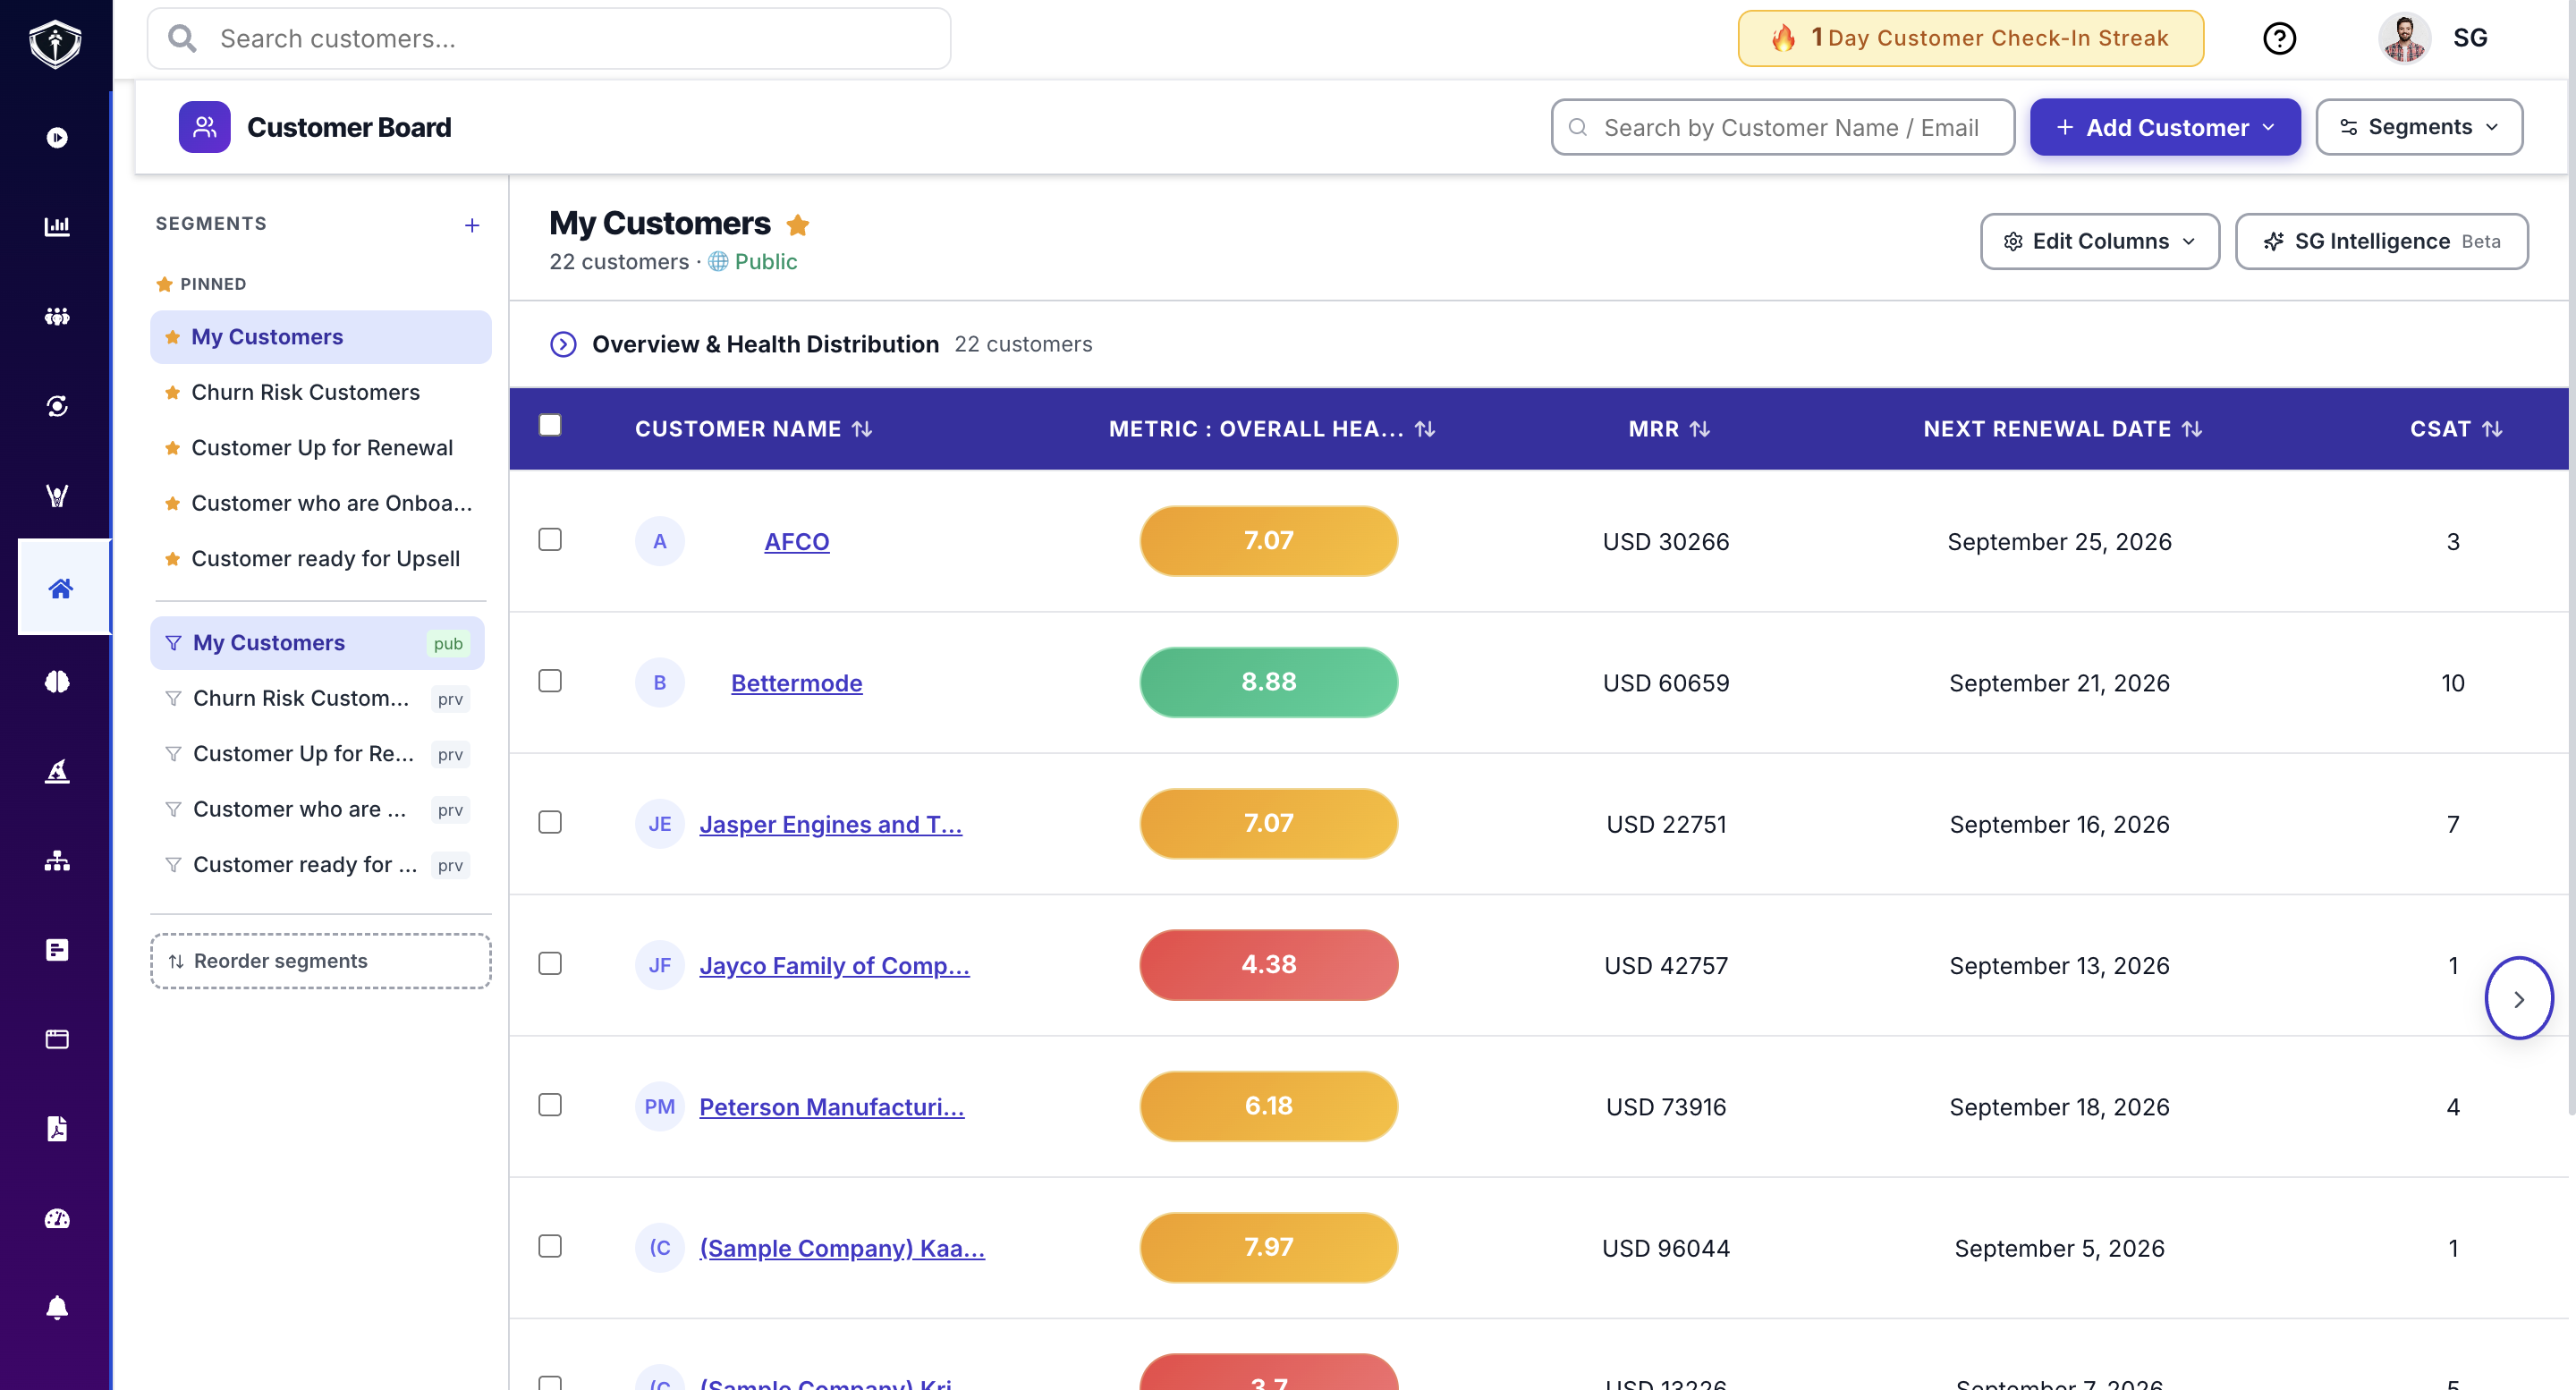The width and height of the screenshot is (2576, 1390).
Task: Click the Customer Check-In Streak banner
Action: pyautogui.click(x=1970, y=38)
